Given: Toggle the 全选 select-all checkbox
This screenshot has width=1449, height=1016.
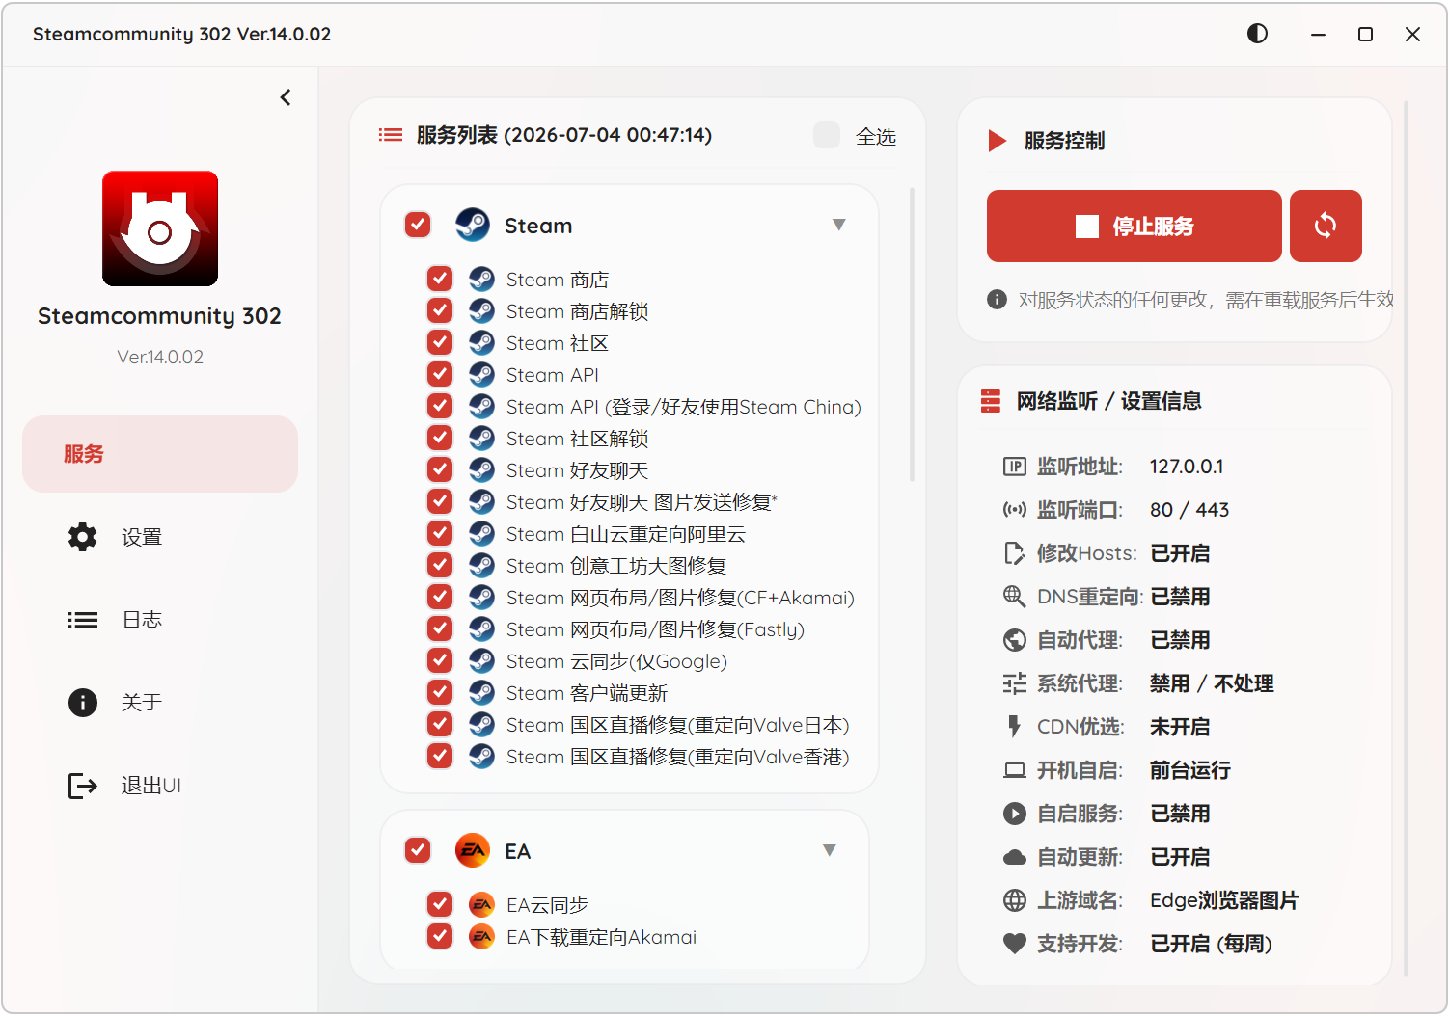Looking at the screenshot, I should [x=827, y=135].
